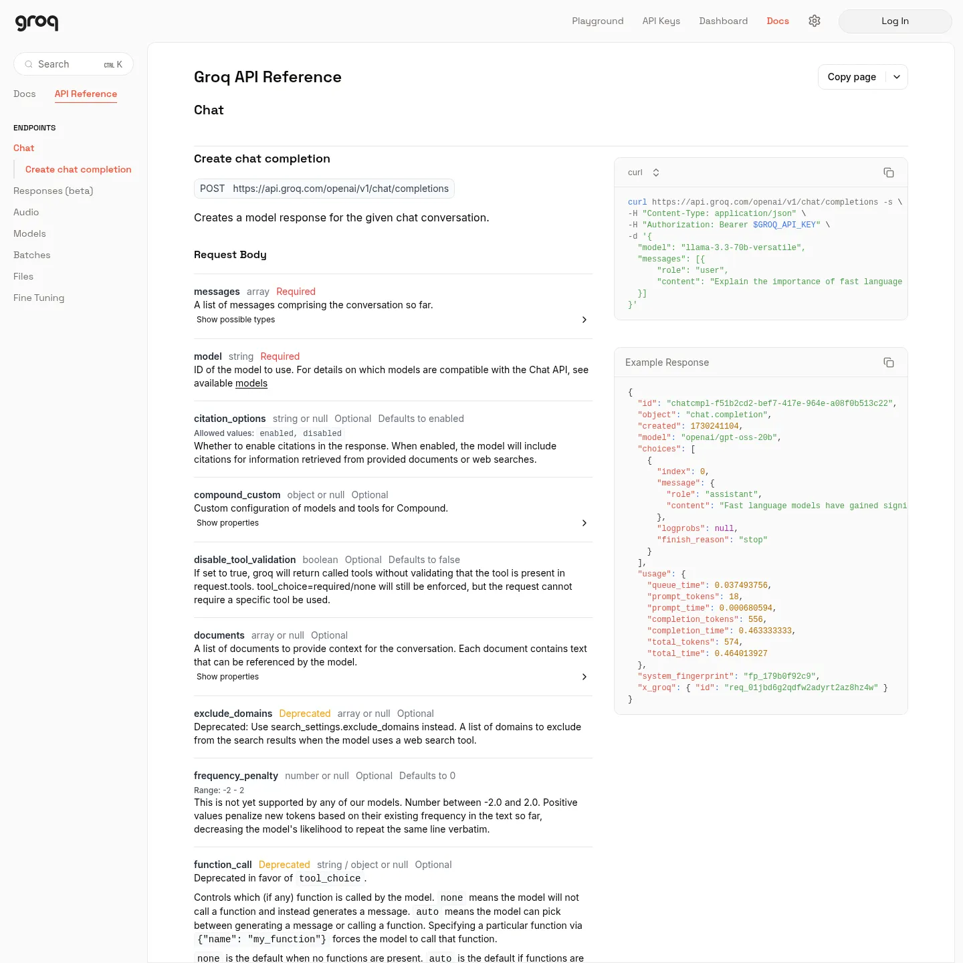Click the "Create chat completion" section heading

click(262, 158)
